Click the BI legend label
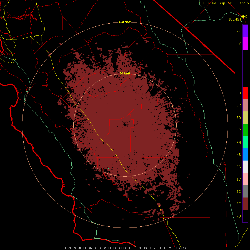Viewport: 250px width, 250px height. (238, 204)
